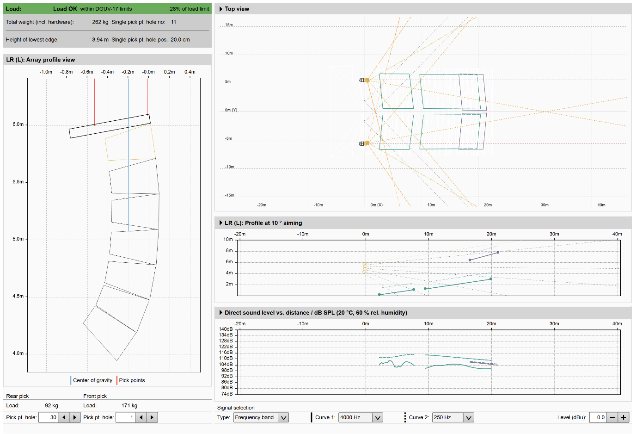Collapse the LR (L) Profile at 10° panel
Image resolution: width=636 pixels, height=434 pixels.
[221, 223]
